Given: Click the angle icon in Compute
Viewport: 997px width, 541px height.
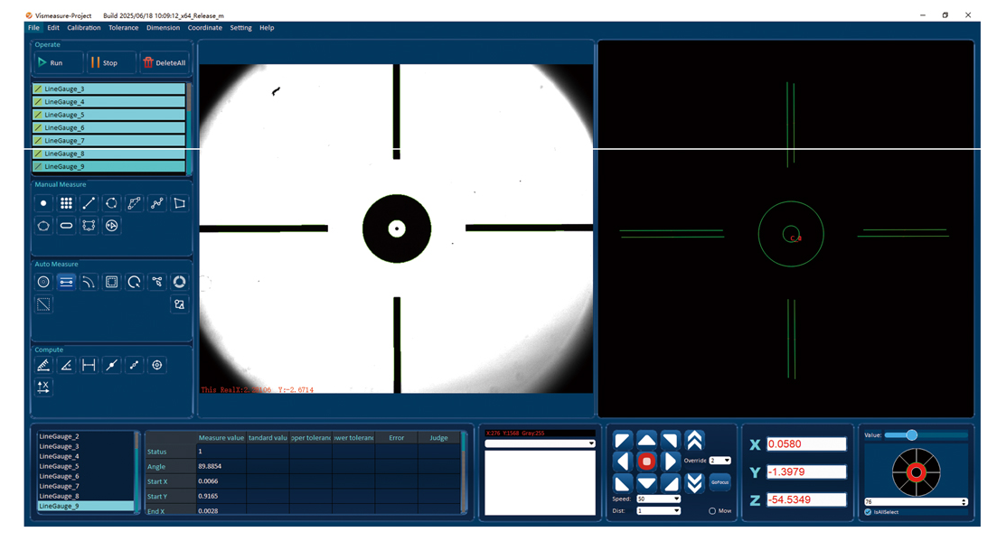Looking at the screenshot, I should [66, 365].
